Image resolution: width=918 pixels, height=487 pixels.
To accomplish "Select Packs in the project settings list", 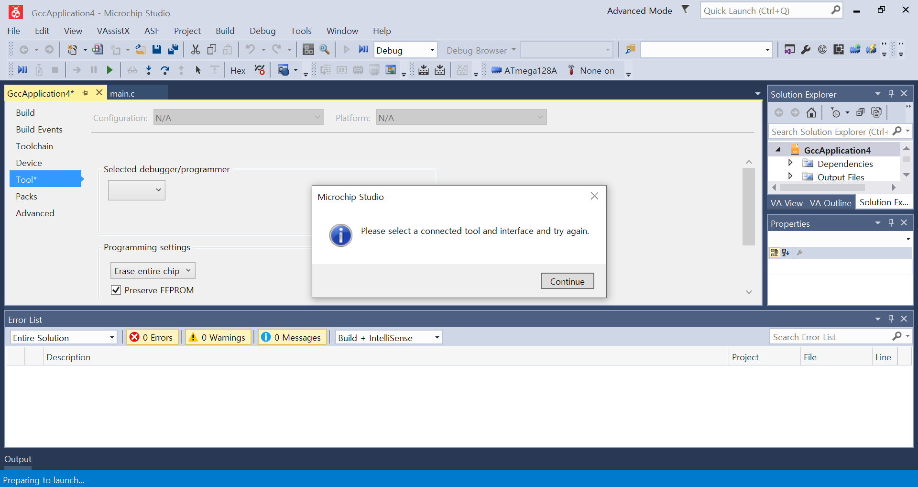I will pyautogui.click(x=26, y=196).
